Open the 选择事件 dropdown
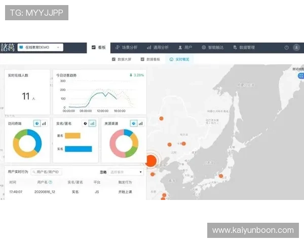The image size is (304, 243). point(126,172)
